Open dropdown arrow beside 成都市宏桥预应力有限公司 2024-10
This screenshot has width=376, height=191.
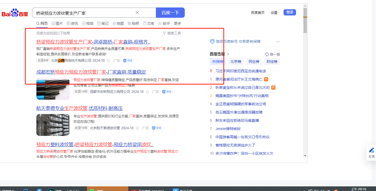click(147, 92)
